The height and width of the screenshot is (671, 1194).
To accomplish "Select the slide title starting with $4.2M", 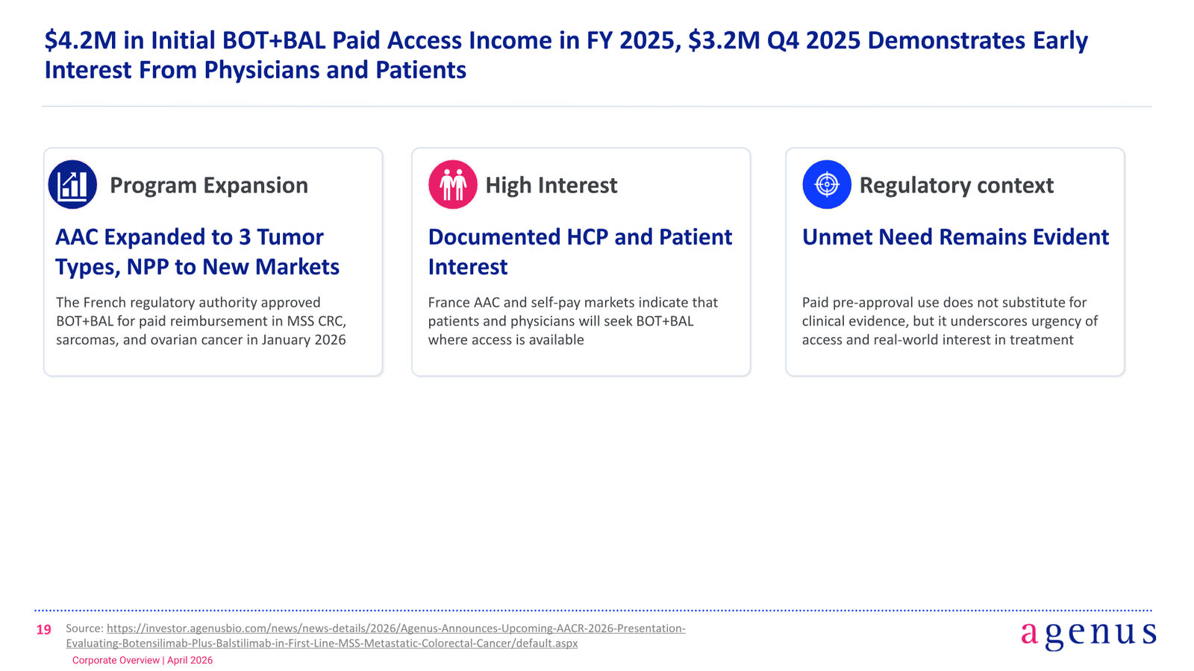I will click(566, 54).
